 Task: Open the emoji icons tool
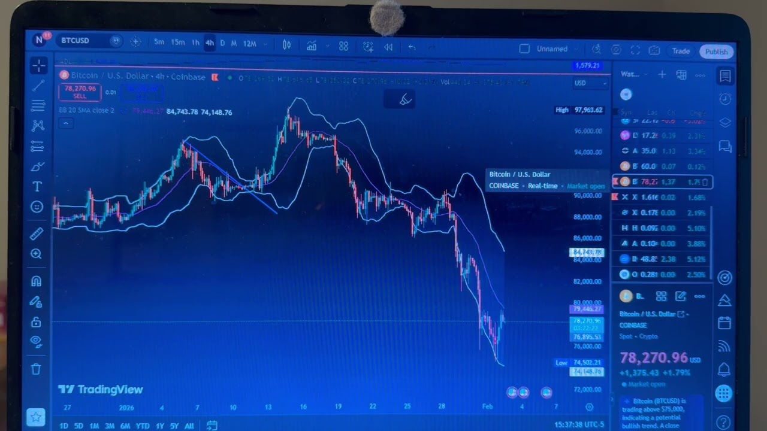[37, 207]
